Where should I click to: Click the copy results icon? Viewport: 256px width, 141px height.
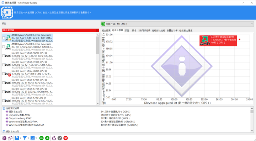[10, 138]
